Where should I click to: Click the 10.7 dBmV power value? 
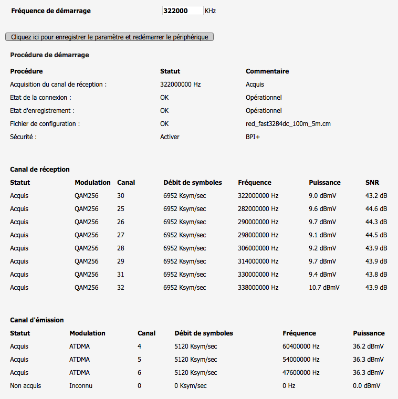tap(324, 288)
